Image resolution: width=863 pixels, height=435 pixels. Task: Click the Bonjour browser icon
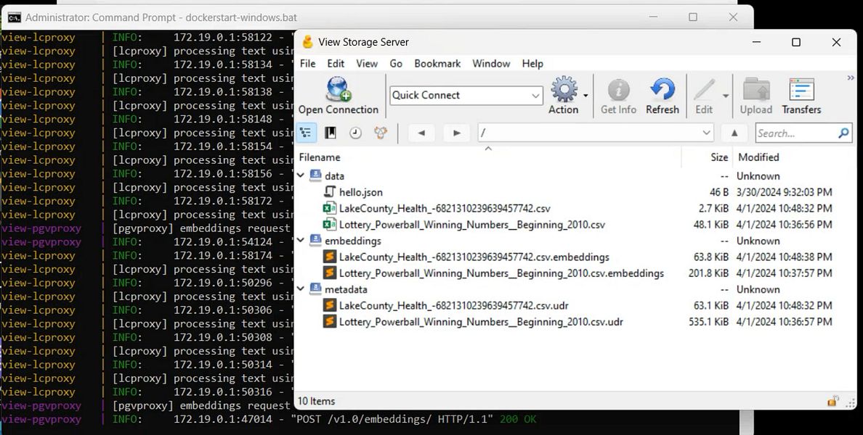pos(381,133)
